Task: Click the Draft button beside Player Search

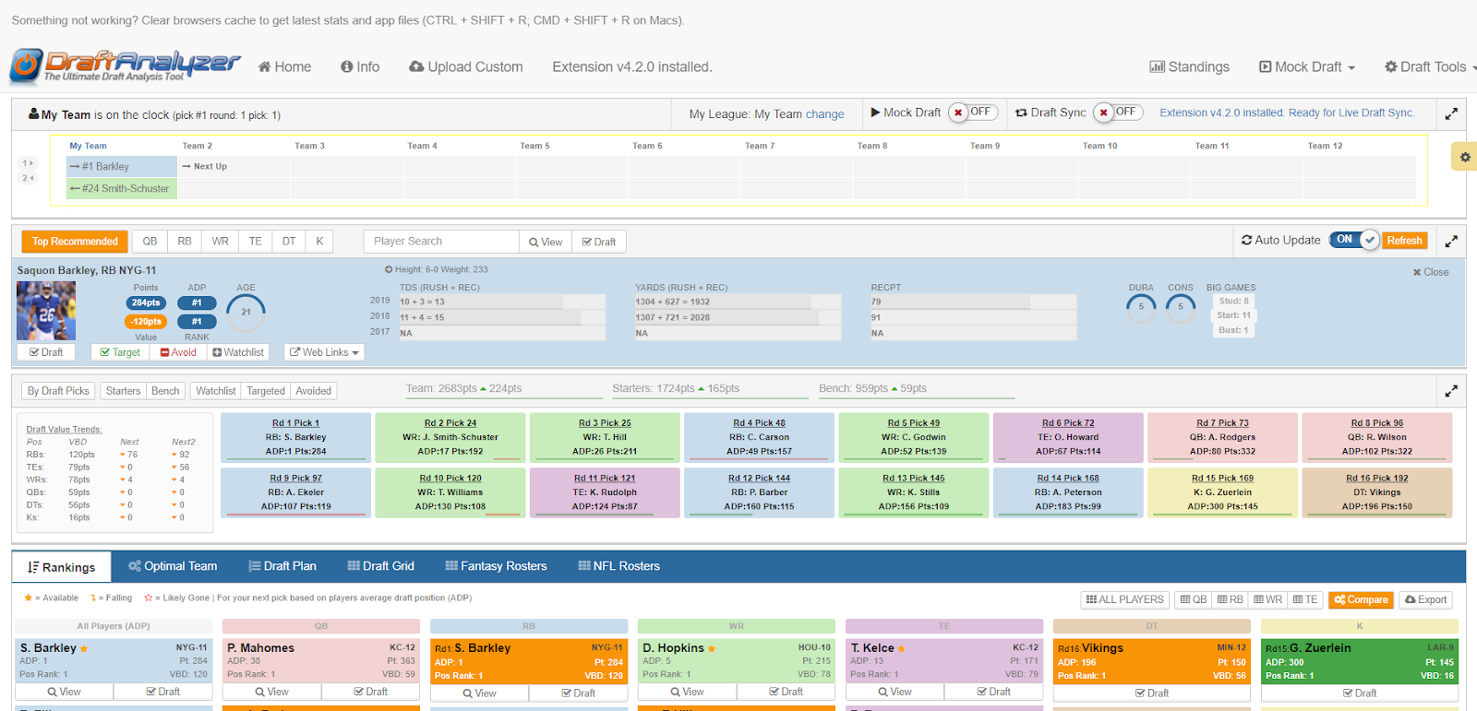Action: [599, 242]
